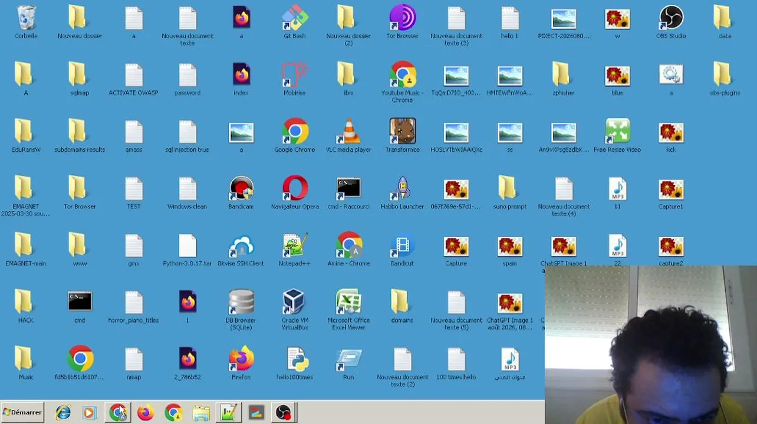Viewport: 757px width, 424px height.
Task: Launch Windows Media Player from taskbar
Action: click(x=89, y=413)
